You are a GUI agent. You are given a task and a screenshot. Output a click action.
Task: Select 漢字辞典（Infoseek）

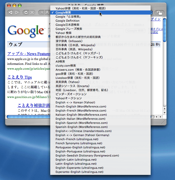(x=100, y=41)
